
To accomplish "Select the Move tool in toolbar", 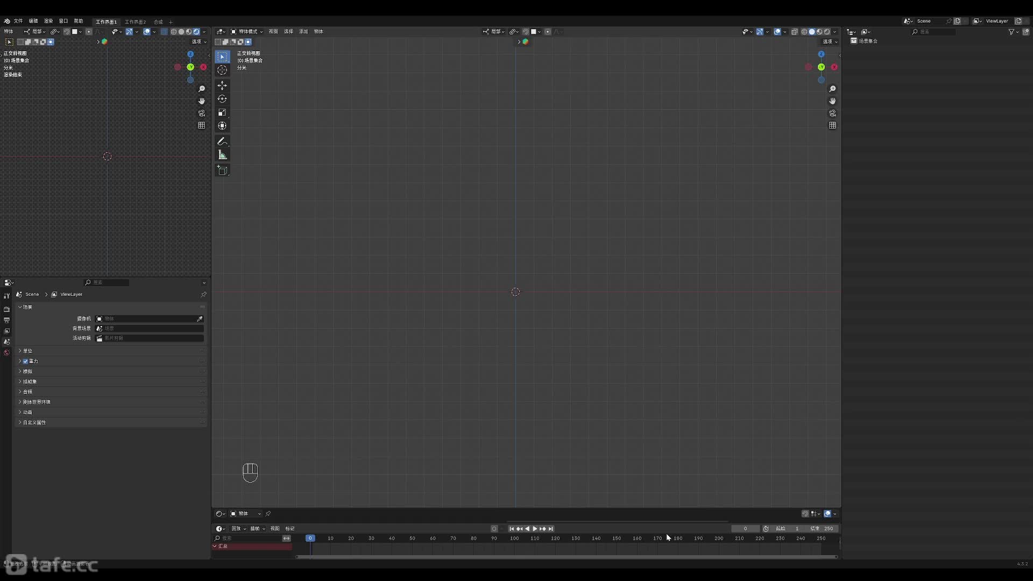I will coord(222,86).
